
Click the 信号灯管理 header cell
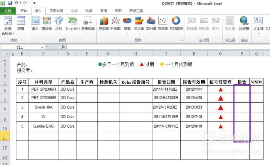click(x=220, y=82)
